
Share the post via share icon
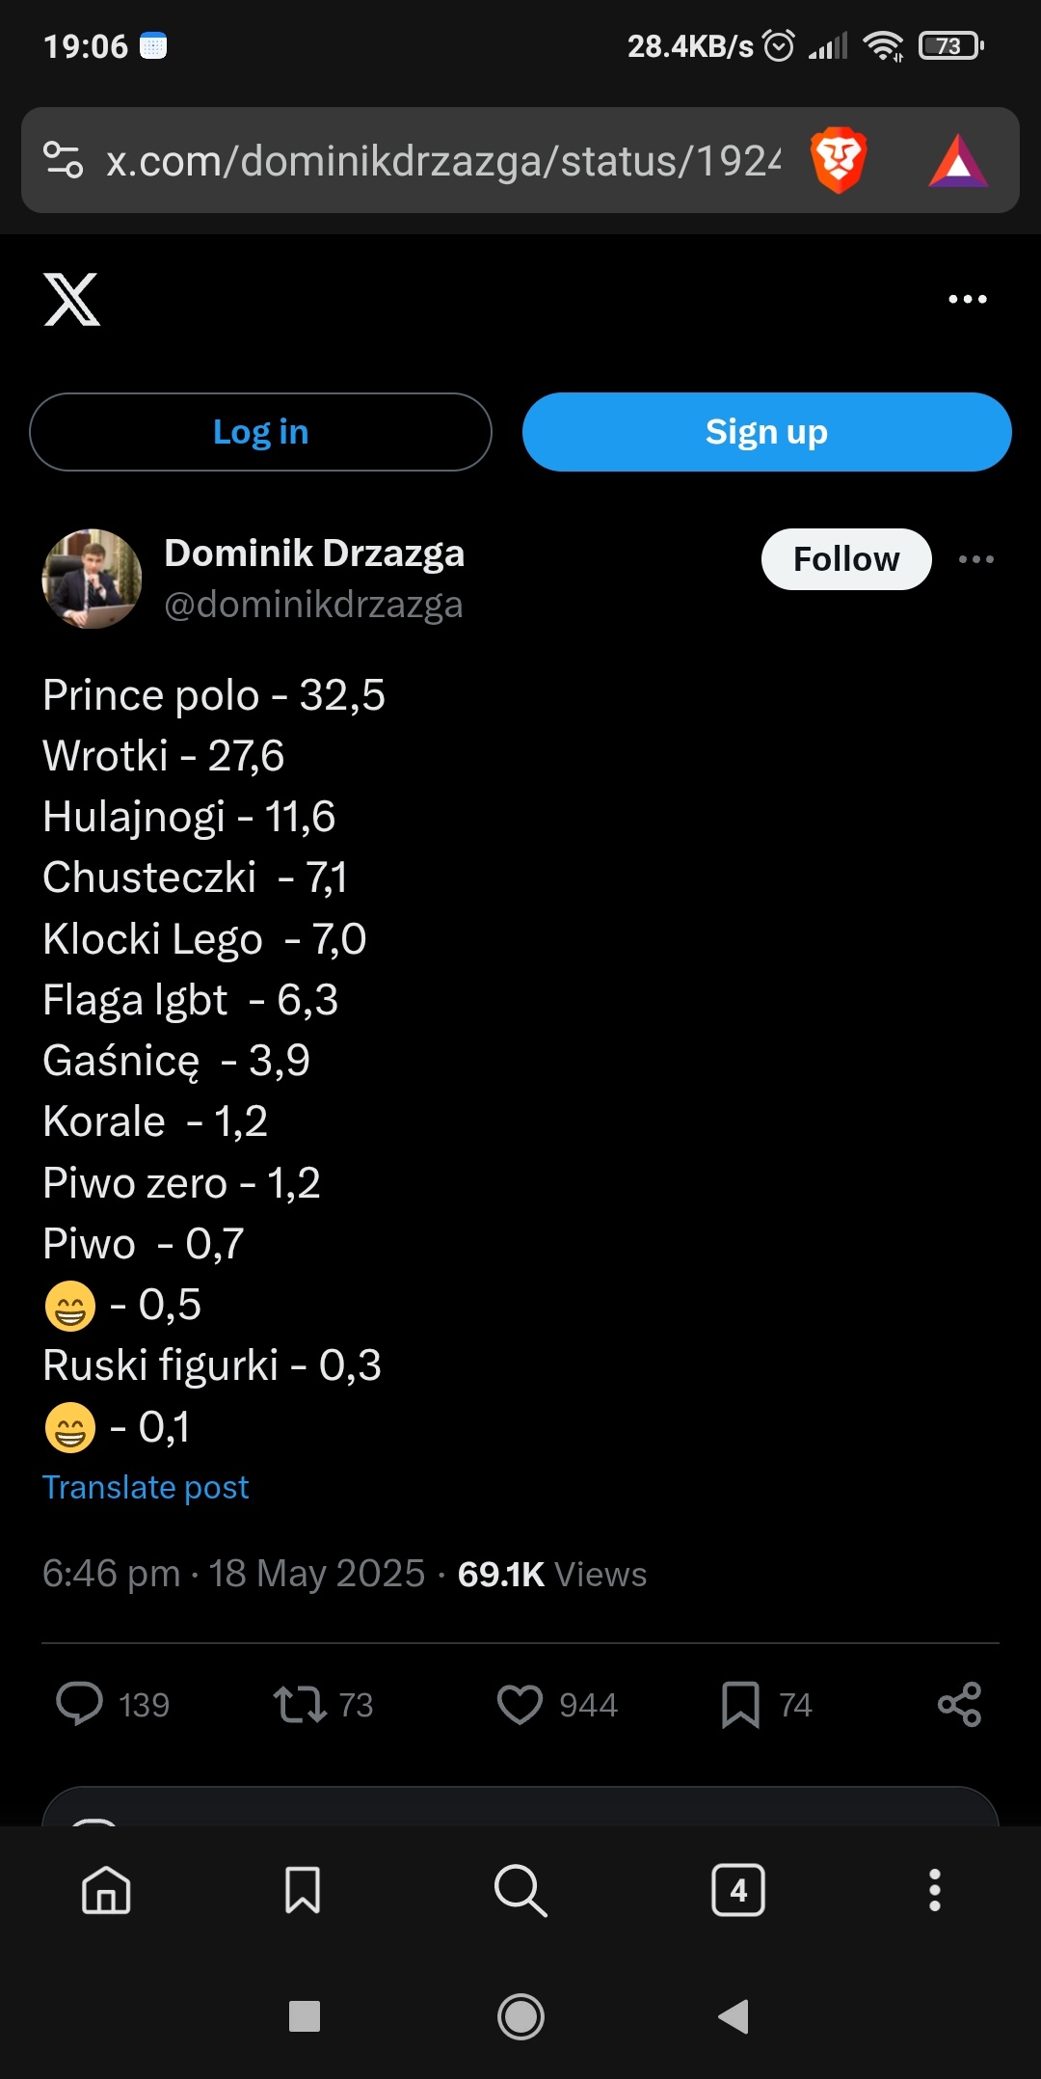coord(959,1704)
